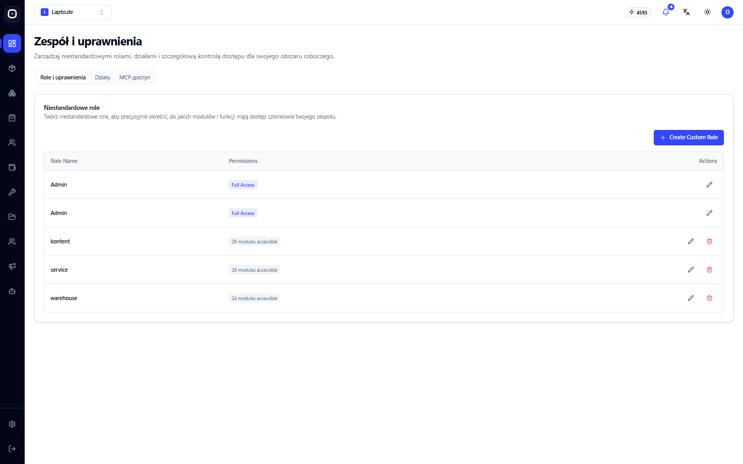This screenshot has height=464, width=743.
Task: Click the 38 modules accessible badge
Action: pos(254,270)
